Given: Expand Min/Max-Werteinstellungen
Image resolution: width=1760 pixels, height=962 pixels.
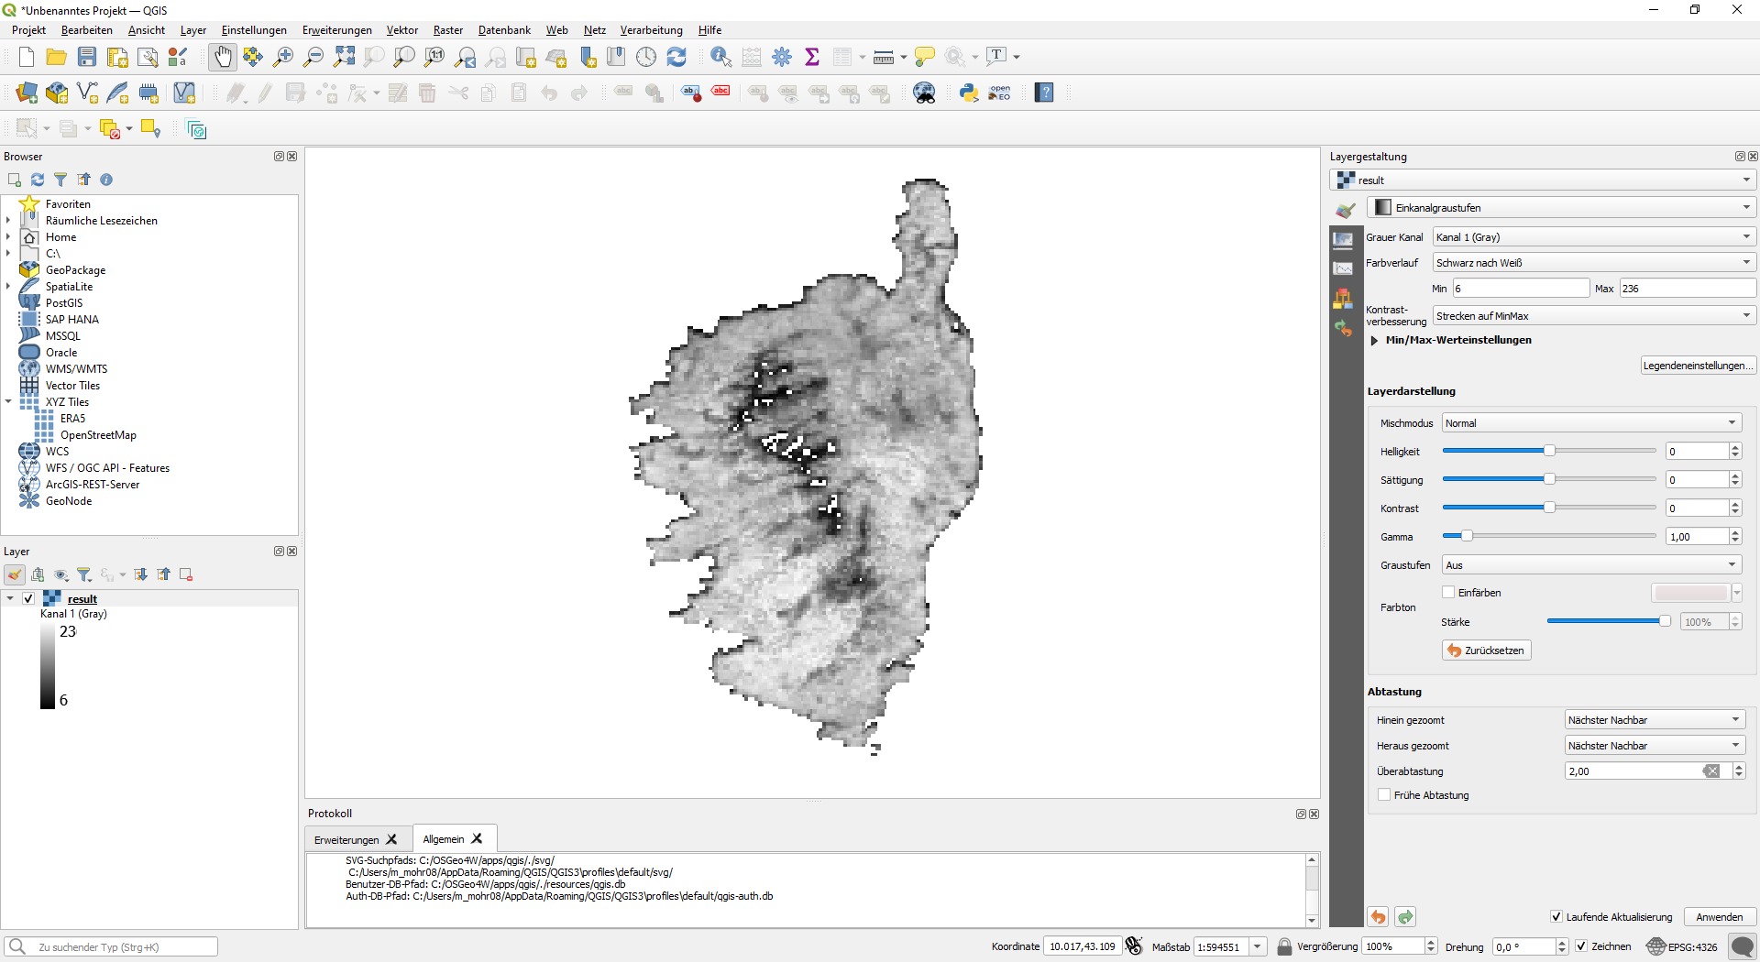Looking at the screenshot, I should pos(1375,340).
